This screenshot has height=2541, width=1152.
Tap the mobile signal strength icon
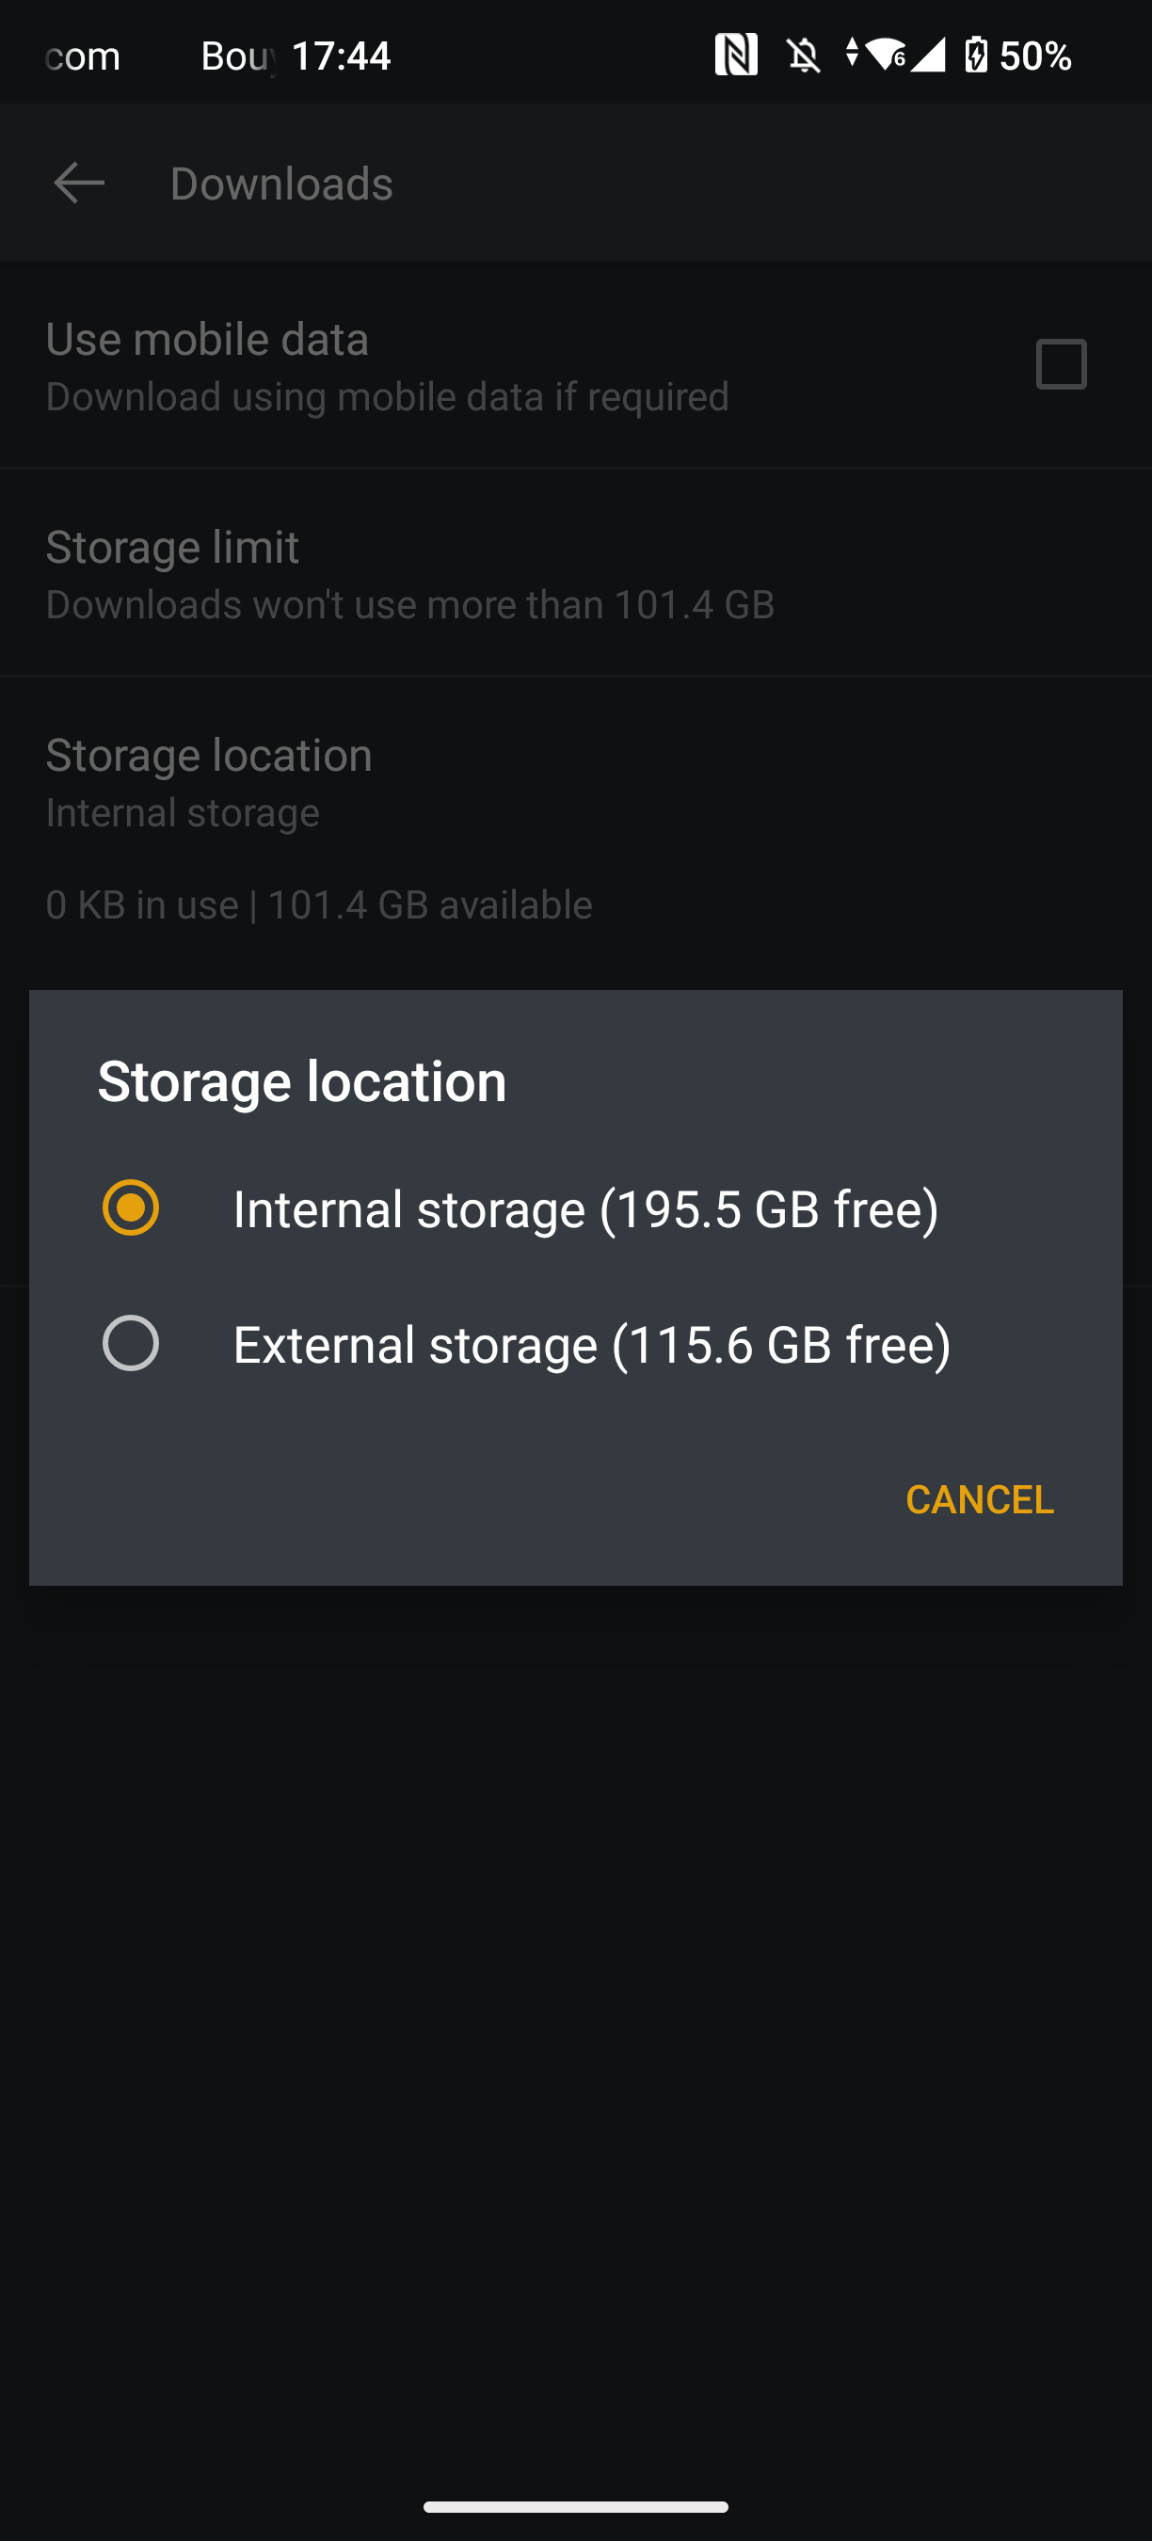[x=928, y=56]
